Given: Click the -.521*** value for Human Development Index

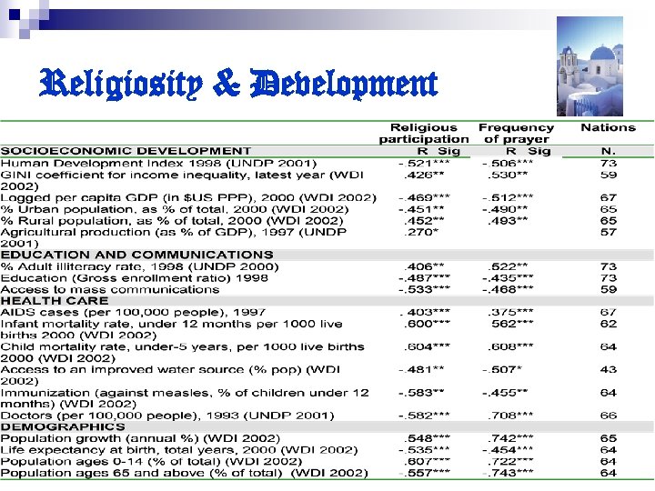Looking at the screenshot, I should (x=424, y=164).
